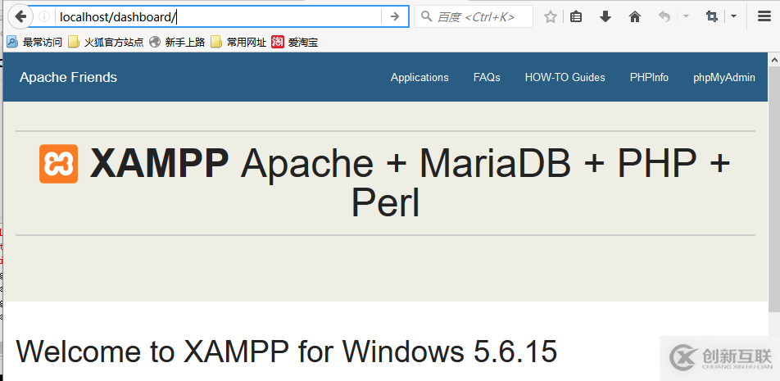Go to the browser home page icon
Screen dimensions: 780x381
[x=635, y=16]
